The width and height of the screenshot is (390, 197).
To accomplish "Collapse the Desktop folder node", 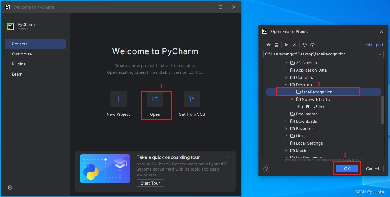I will point(286,85).
